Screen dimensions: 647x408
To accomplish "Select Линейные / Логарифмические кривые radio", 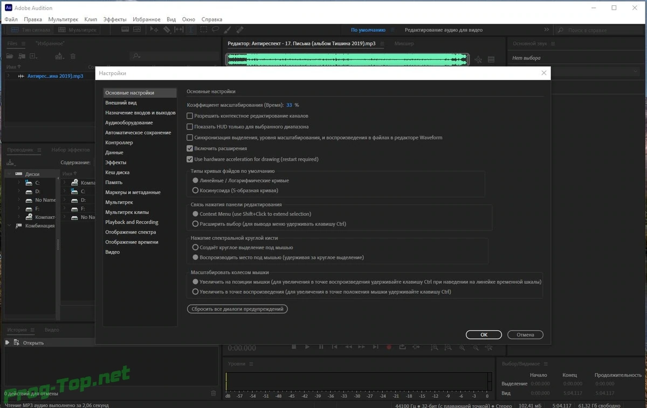I will (x=196, y=181).
